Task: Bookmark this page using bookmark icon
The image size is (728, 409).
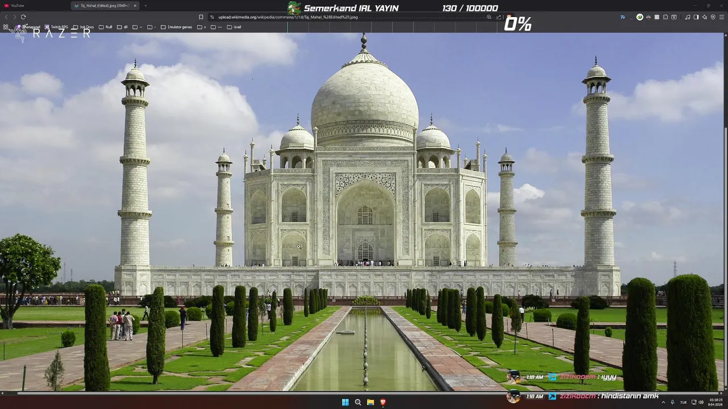Action: [201, 17]
